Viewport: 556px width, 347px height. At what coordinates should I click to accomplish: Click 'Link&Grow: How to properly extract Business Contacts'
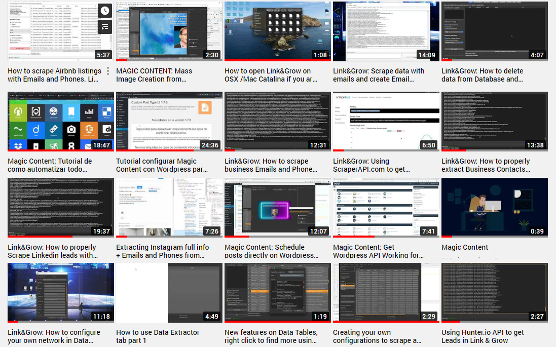(x=486, y=165)
